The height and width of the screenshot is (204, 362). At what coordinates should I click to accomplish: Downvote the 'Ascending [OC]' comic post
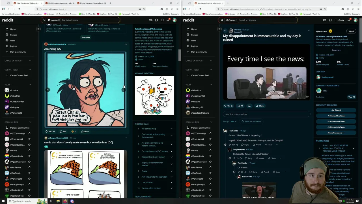(x=54, y=131)
